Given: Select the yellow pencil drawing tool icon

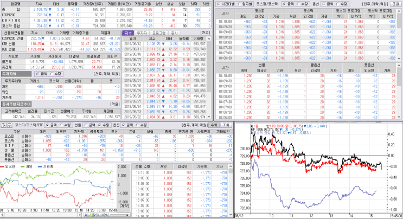Looking at the screenshot, I should [x=90, y=215].
